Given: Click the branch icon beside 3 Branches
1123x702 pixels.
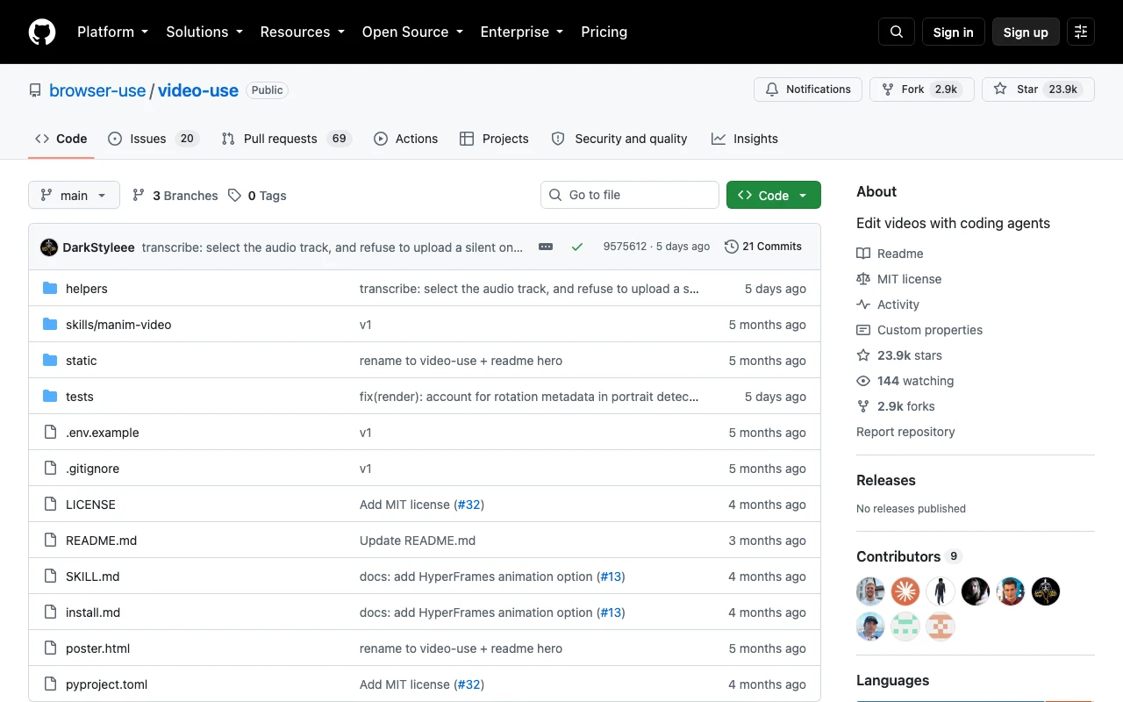Looking at the screenshot, I should (139, 196).
